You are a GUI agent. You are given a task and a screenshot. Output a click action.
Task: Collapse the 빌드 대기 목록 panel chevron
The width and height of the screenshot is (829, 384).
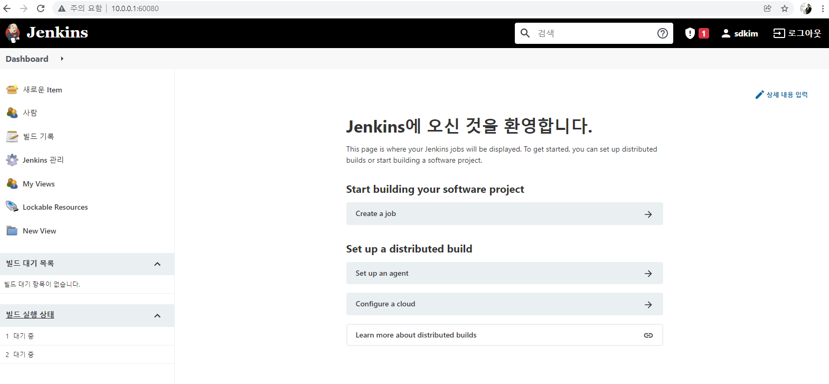pyautogui.click(x=157, y=264)
